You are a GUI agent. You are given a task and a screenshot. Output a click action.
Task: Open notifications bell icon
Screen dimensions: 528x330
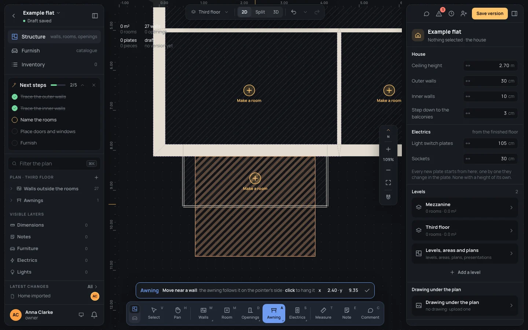tap(94, 315)
